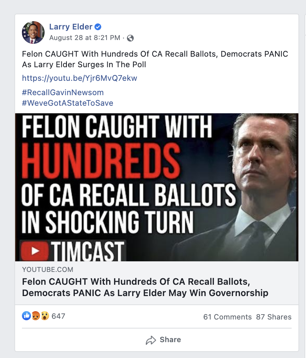
Task: Click the Angry reaction emoji icon
Action: pos(36,316)
